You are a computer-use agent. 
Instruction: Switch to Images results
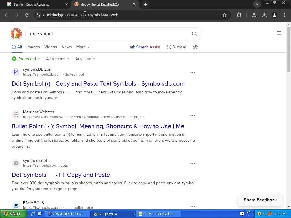pos(33,47)
